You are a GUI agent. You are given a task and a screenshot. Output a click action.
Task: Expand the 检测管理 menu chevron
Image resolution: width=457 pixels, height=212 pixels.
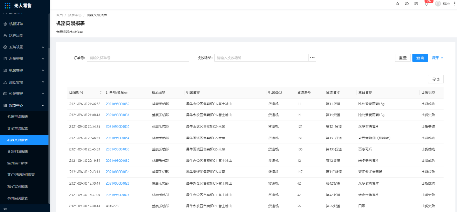click(43, 94)
